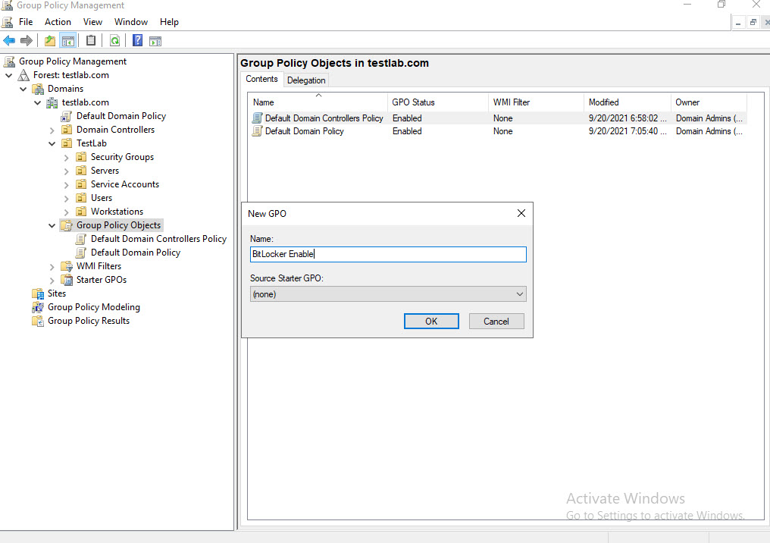Click the Back arrow toolbar icon
Image resolution: width=770 pixels, height=543 pixels.
tap(9, 41)
